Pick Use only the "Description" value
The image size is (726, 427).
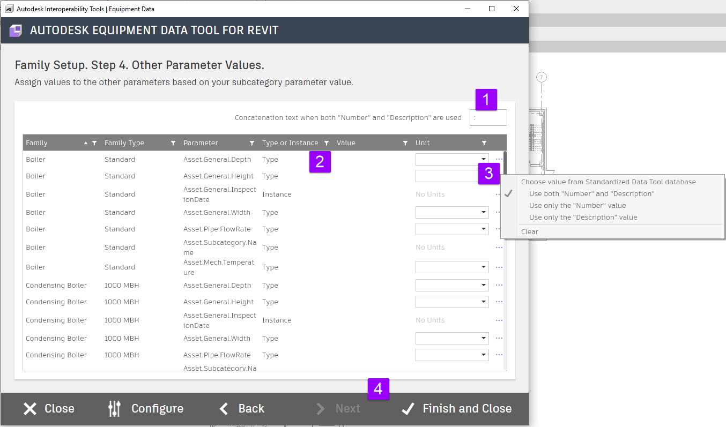tap(583, 218)
